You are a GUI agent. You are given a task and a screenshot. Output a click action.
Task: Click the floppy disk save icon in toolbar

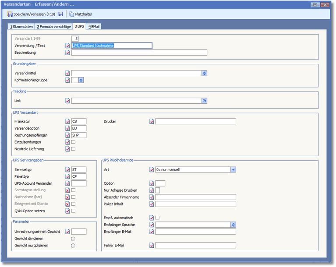coord(61,14)
